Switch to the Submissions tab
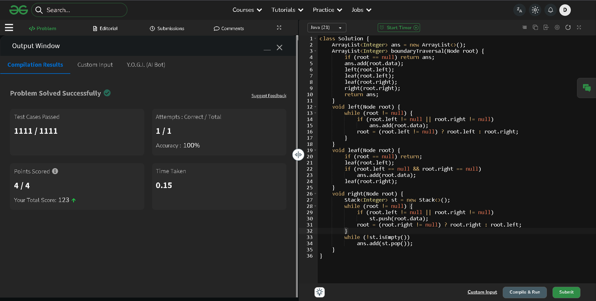596x301 pixels. coord(167,28)
